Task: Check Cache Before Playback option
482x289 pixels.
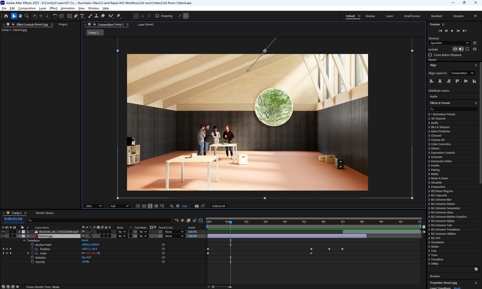Action: 430,55
